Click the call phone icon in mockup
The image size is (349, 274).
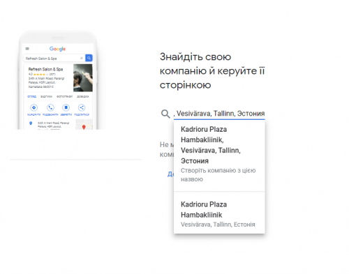(x=50, y=107)
